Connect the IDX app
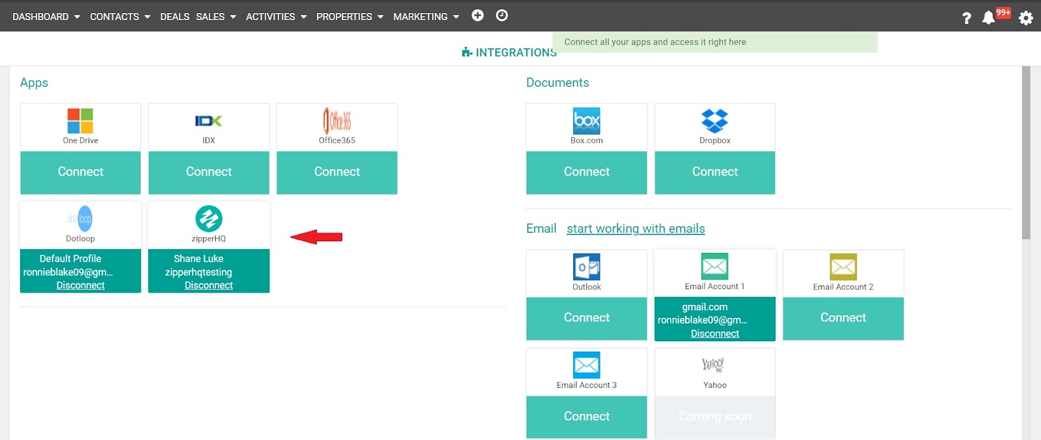Screen dimensions: 1041x440 point(209,172)
